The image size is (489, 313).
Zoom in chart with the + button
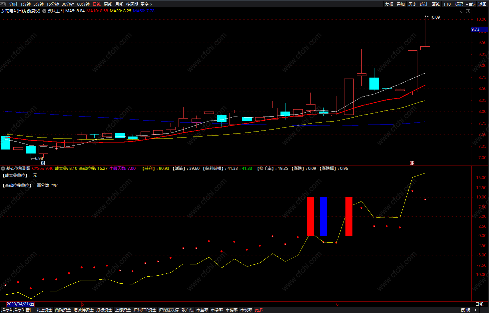pos(475,310)
